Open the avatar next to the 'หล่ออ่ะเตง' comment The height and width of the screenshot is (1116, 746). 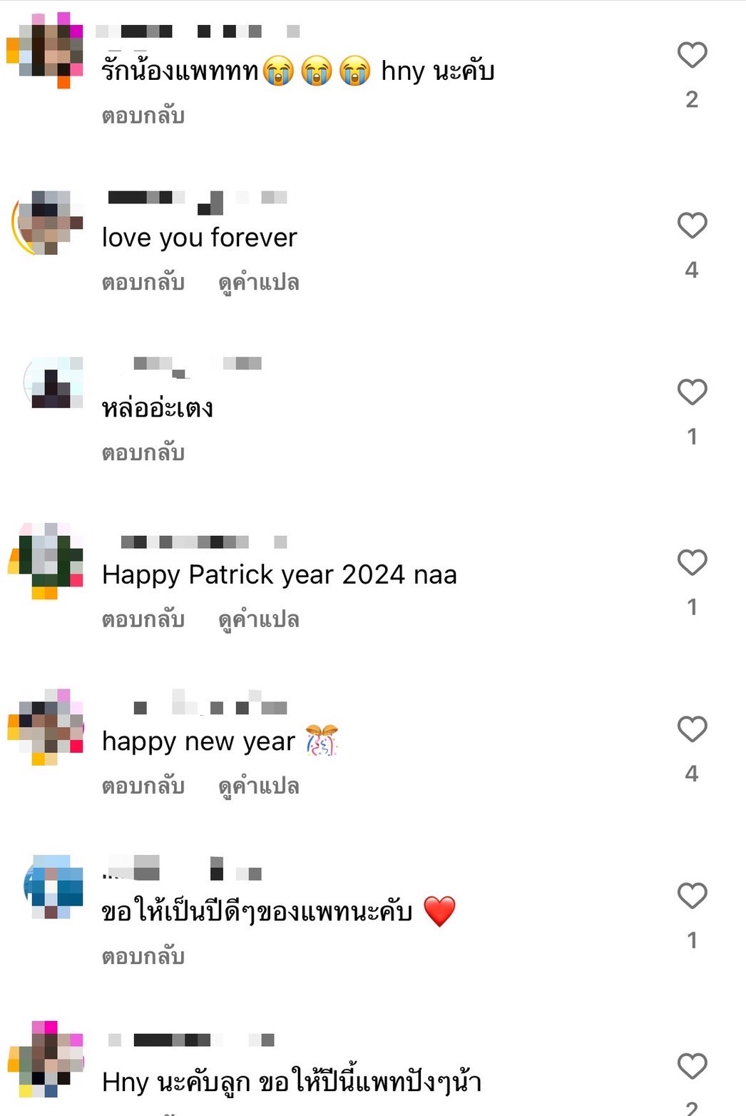coord(53,382)
